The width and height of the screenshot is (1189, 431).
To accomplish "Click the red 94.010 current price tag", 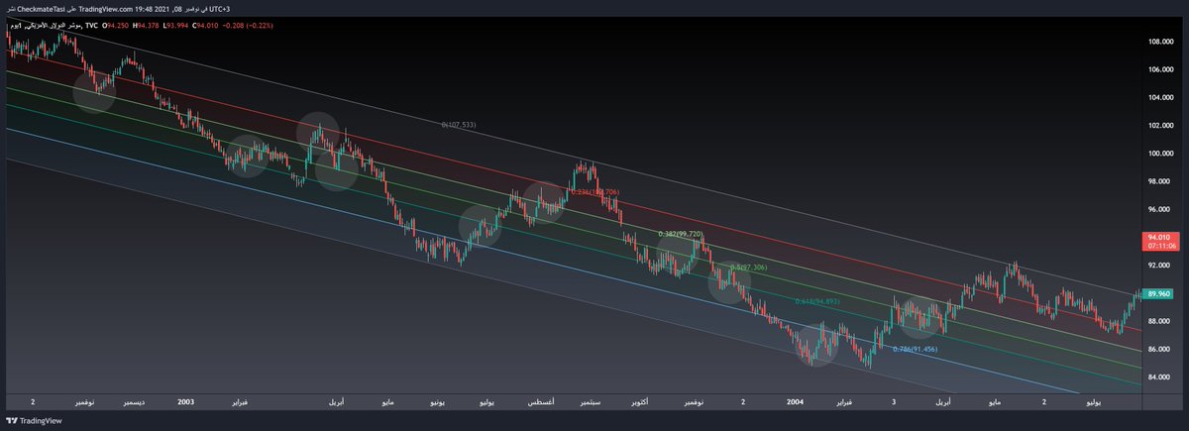I will tap(1159, 238).
